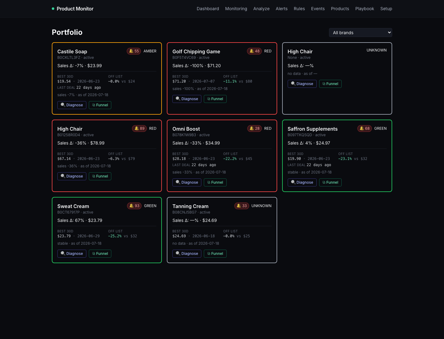
Task: Click ASIN B0CT67917P text
Action: (x=68, y=212)
